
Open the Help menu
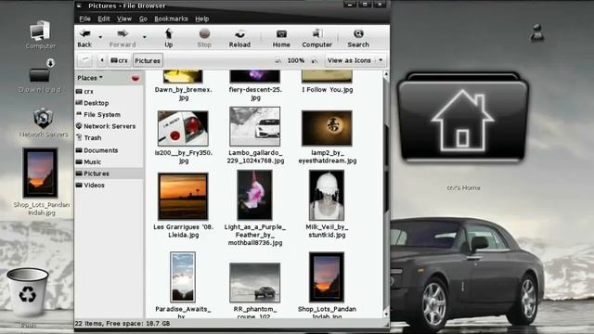tap(202, 19)
